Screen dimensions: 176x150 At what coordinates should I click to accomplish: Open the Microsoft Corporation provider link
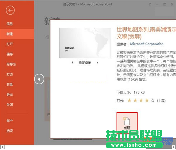pyautogui.click(x=147, y=44)
